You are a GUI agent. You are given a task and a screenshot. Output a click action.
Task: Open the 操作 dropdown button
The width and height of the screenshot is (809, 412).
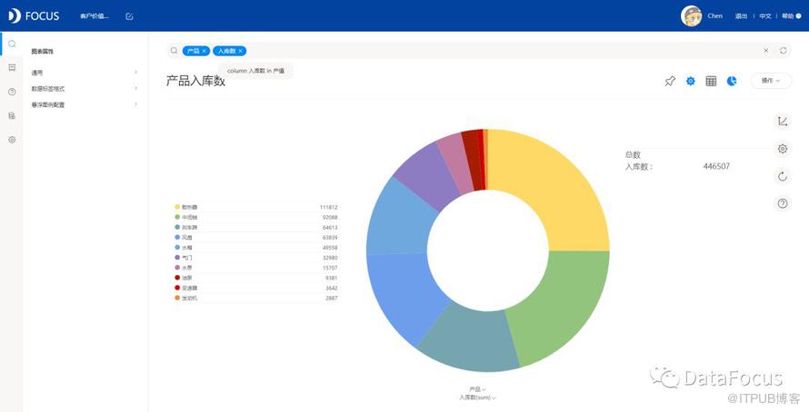point(771,81)
